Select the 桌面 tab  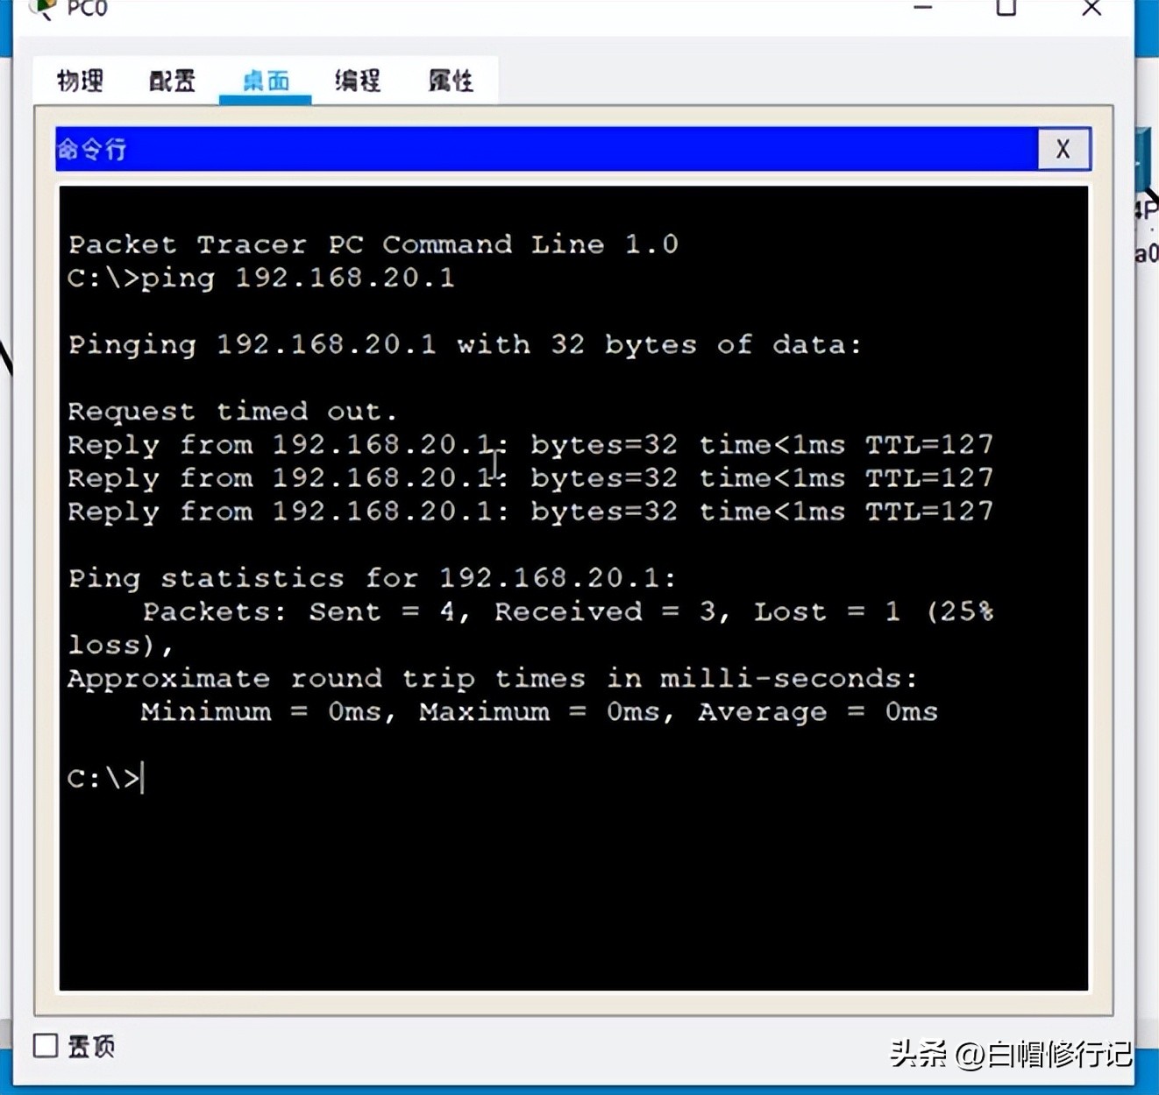[266, 81]
